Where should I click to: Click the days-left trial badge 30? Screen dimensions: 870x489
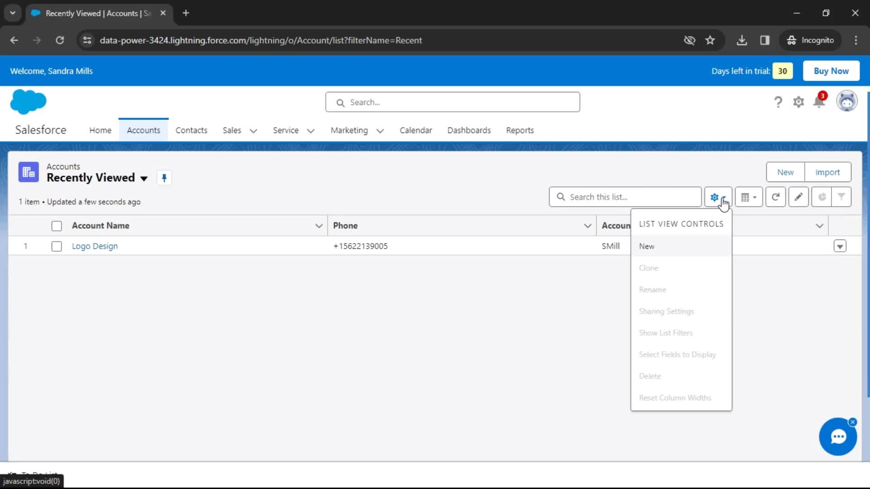tap(783, 71)
